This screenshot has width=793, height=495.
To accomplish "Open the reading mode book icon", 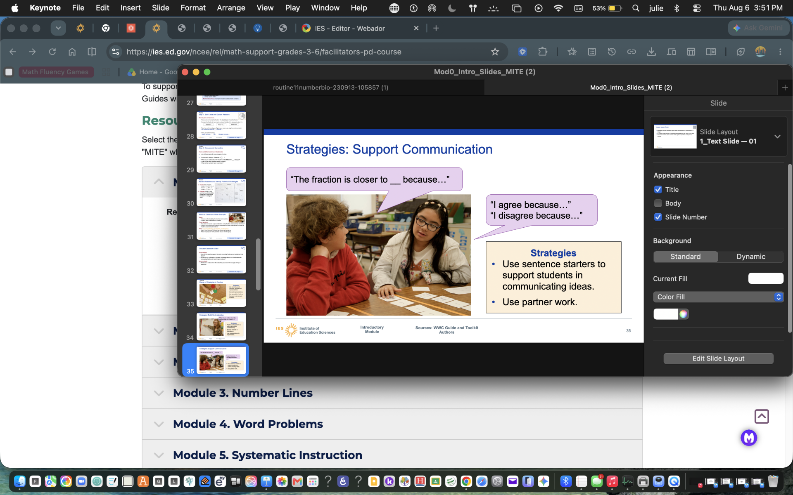I will click(711, 52).
